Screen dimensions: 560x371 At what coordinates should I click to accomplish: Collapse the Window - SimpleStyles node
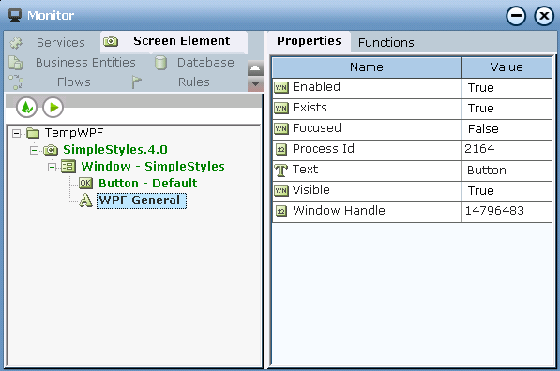click(x=52, y=167)
